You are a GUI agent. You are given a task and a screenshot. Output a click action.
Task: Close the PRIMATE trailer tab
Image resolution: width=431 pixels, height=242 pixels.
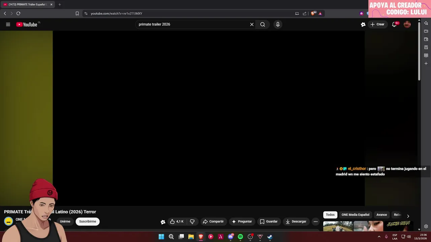pos(51,4)
